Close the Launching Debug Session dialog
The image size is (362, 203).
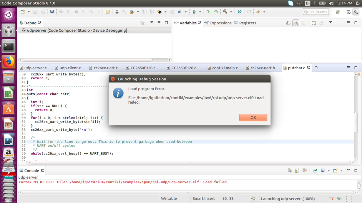point(113,79)
